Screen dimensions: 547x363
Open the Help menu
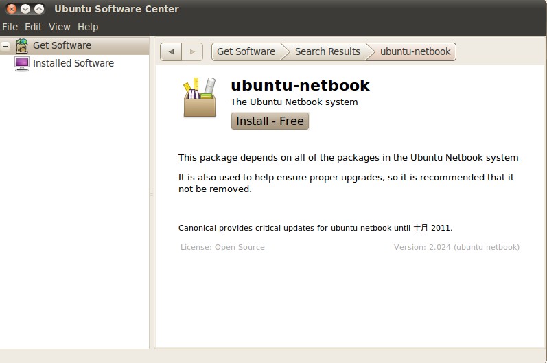pyautogui.click(x=88, y=27)
